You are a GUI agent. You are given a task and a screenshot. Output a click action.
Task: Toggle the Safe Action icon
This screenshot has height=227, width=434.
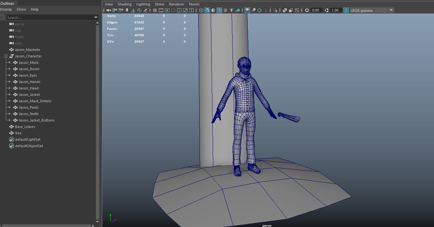click(185, 10)
